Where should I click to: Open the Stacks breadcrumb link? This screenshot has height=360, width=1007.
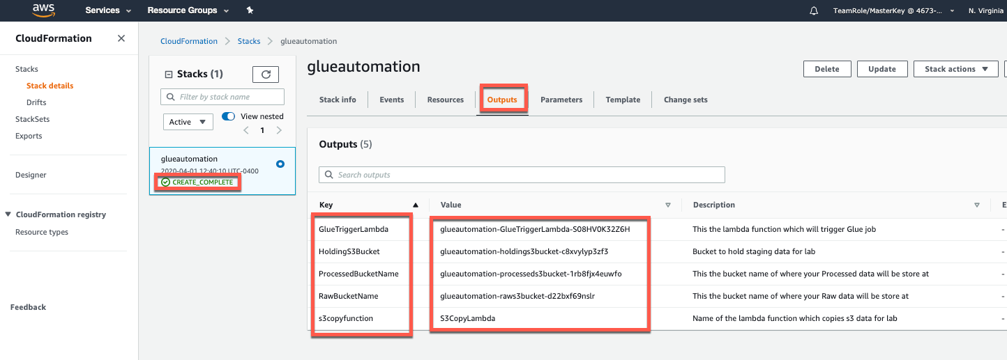(249, 41)
